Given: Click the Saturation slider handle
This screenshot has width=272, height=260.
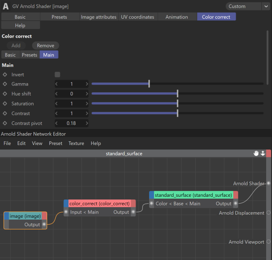Looking at the screenshot, I should [x=177, y=104].
